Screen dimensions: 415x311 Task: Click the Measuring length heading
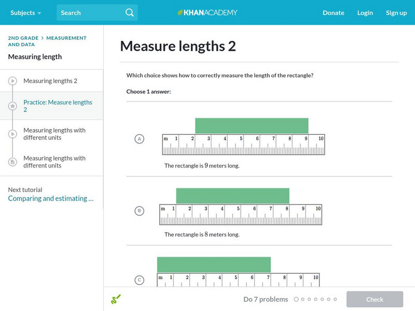[x=35, y=56]
